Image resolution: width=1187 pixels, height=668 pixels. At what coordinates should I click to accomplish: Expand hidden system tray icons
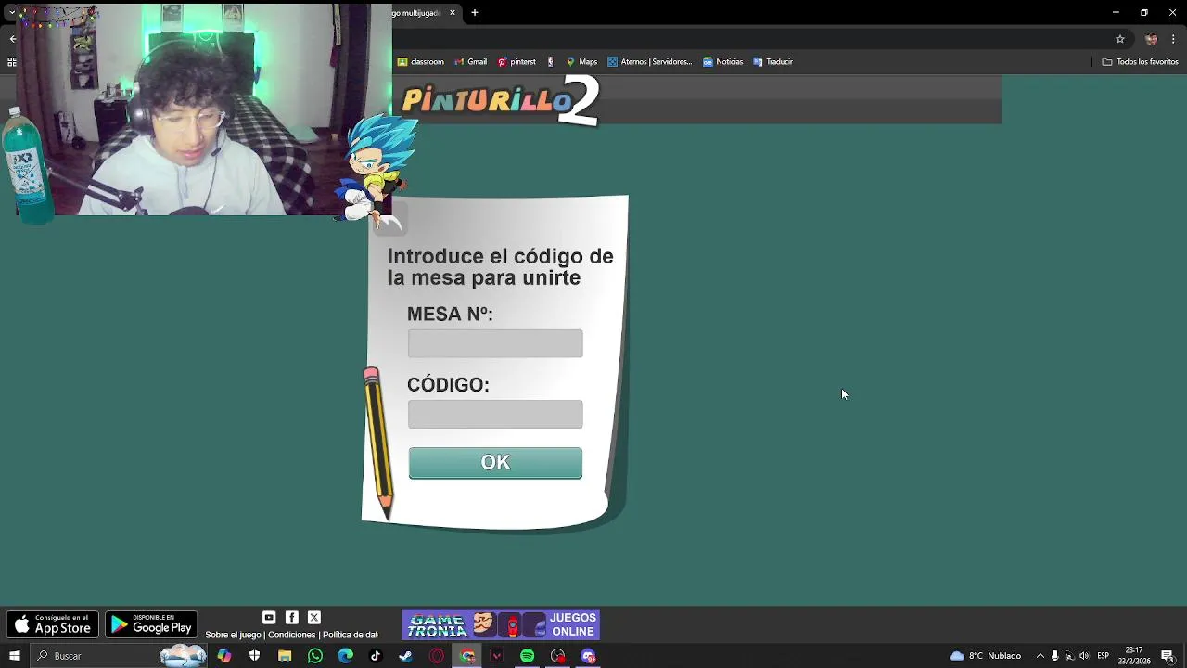[x=1040, y=656]
